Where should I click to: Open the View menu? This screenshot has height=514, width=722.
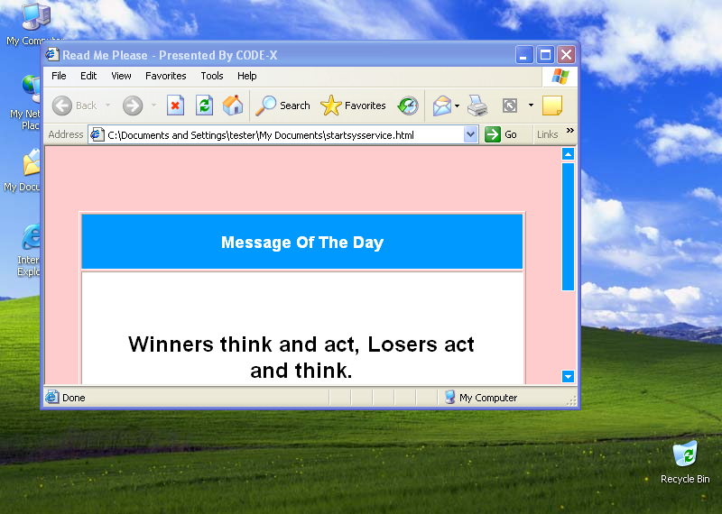[121, 76]
